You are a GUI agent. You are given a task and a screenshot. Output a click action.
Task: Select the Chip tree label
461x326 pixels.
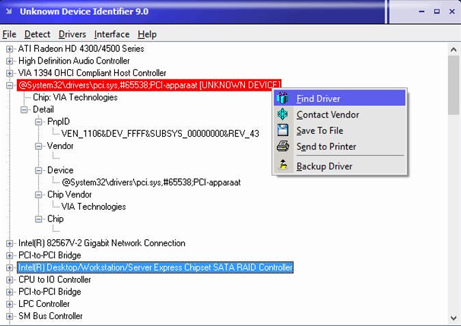click(x=55, y=219)
